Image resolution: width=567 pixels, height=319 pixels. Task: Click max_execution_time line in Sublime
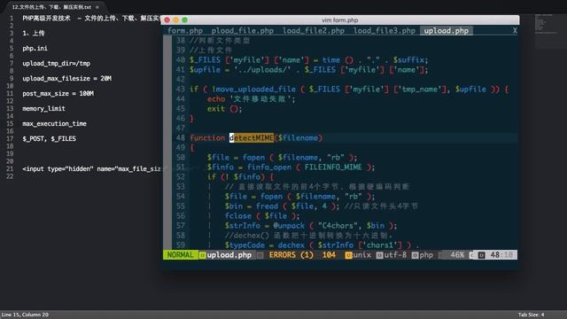[54, 124]
